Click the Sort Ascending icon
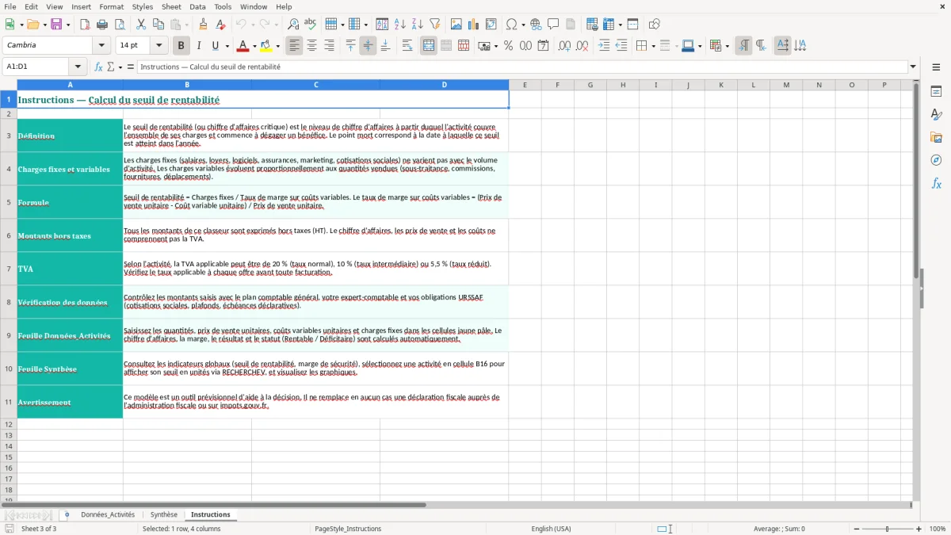 tap(400, 25)
